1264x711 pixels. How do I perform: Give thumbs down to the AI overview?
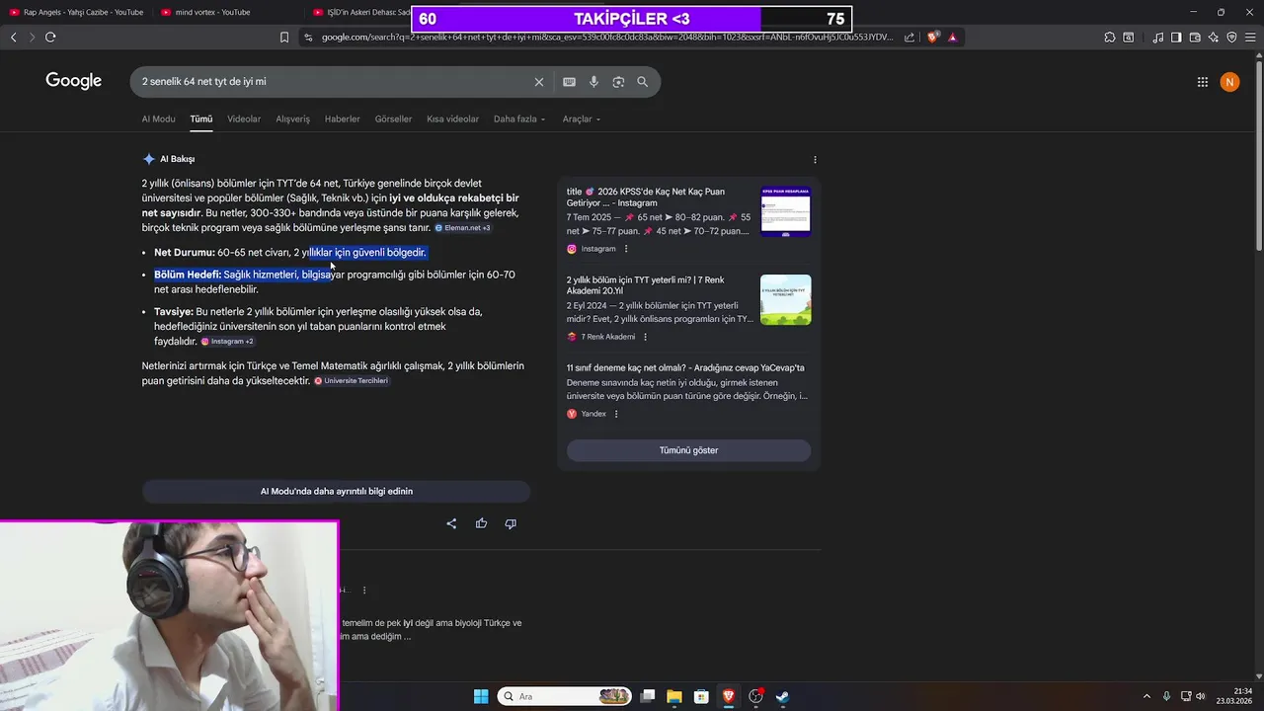(511, 523)
